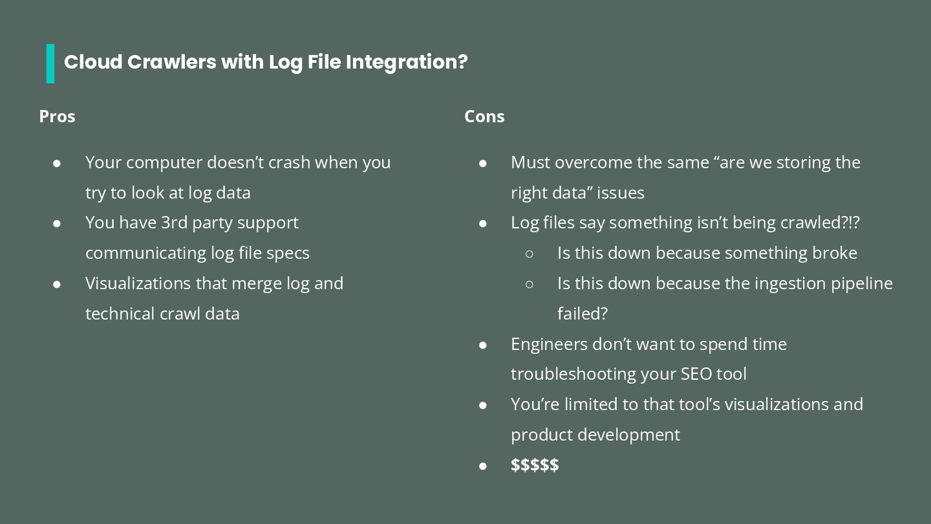Click the slide title 'Cloud Crawlers with Log File Integration?'
Viewport: 931px width, 524px height.
point(265,62)
